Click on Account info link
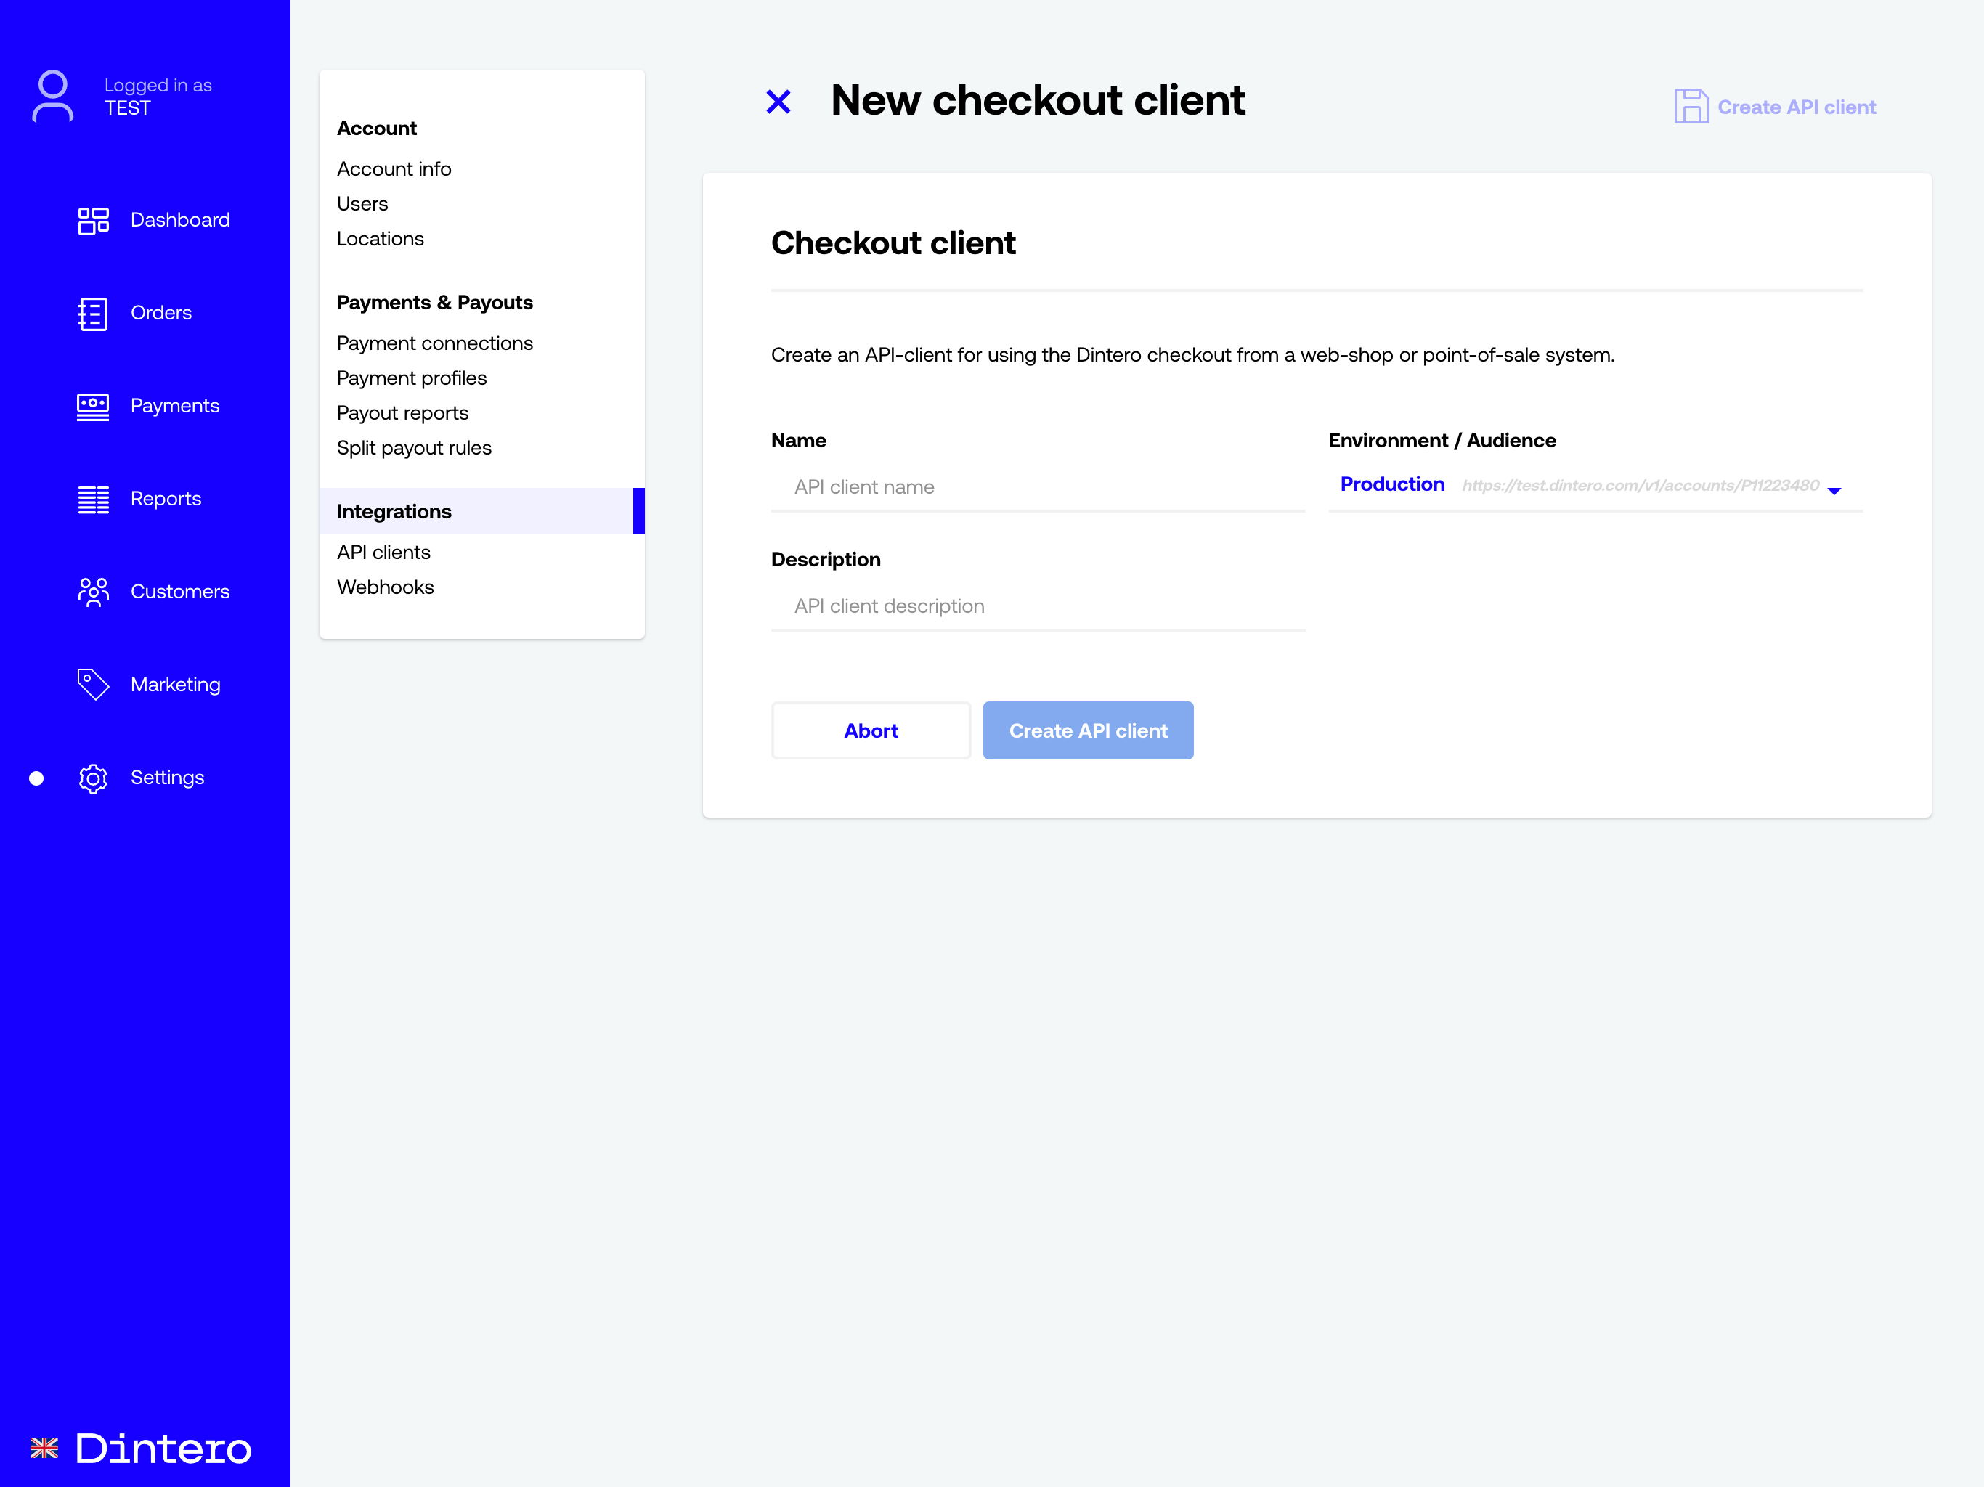Viewport: 1984px width, 1487px height. tap(394, 167)
